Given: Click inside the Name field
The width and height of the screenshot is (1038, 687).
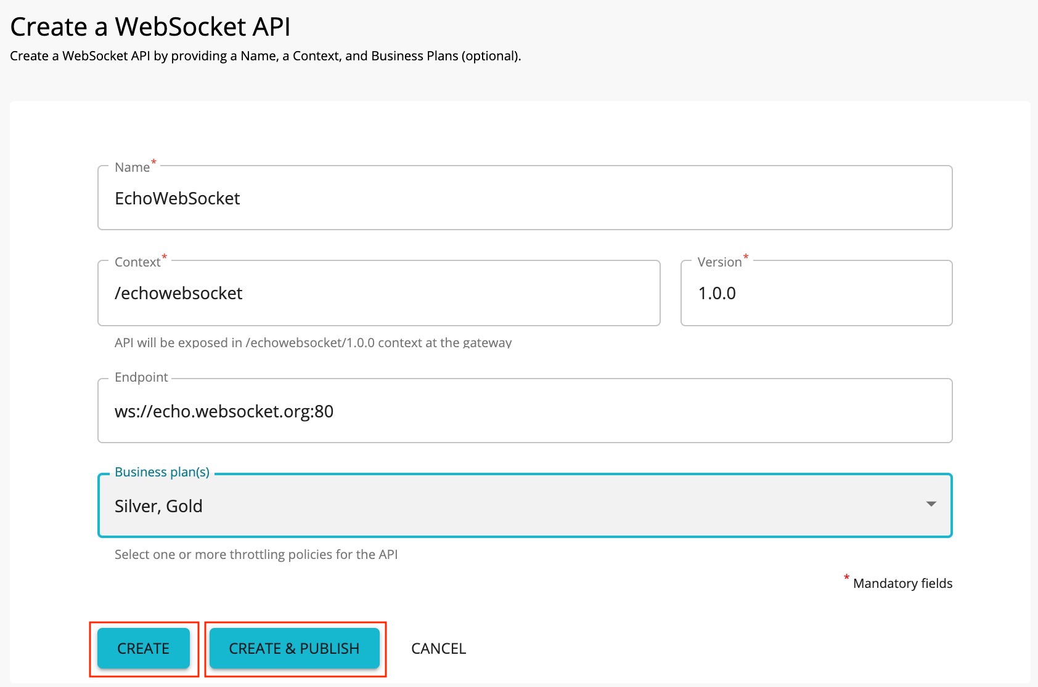Looking at the screenshot, I should [524, 198].
